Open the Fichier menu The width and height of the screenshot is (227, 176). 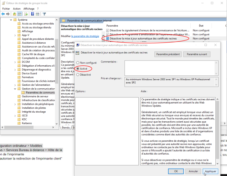point(6,9)
